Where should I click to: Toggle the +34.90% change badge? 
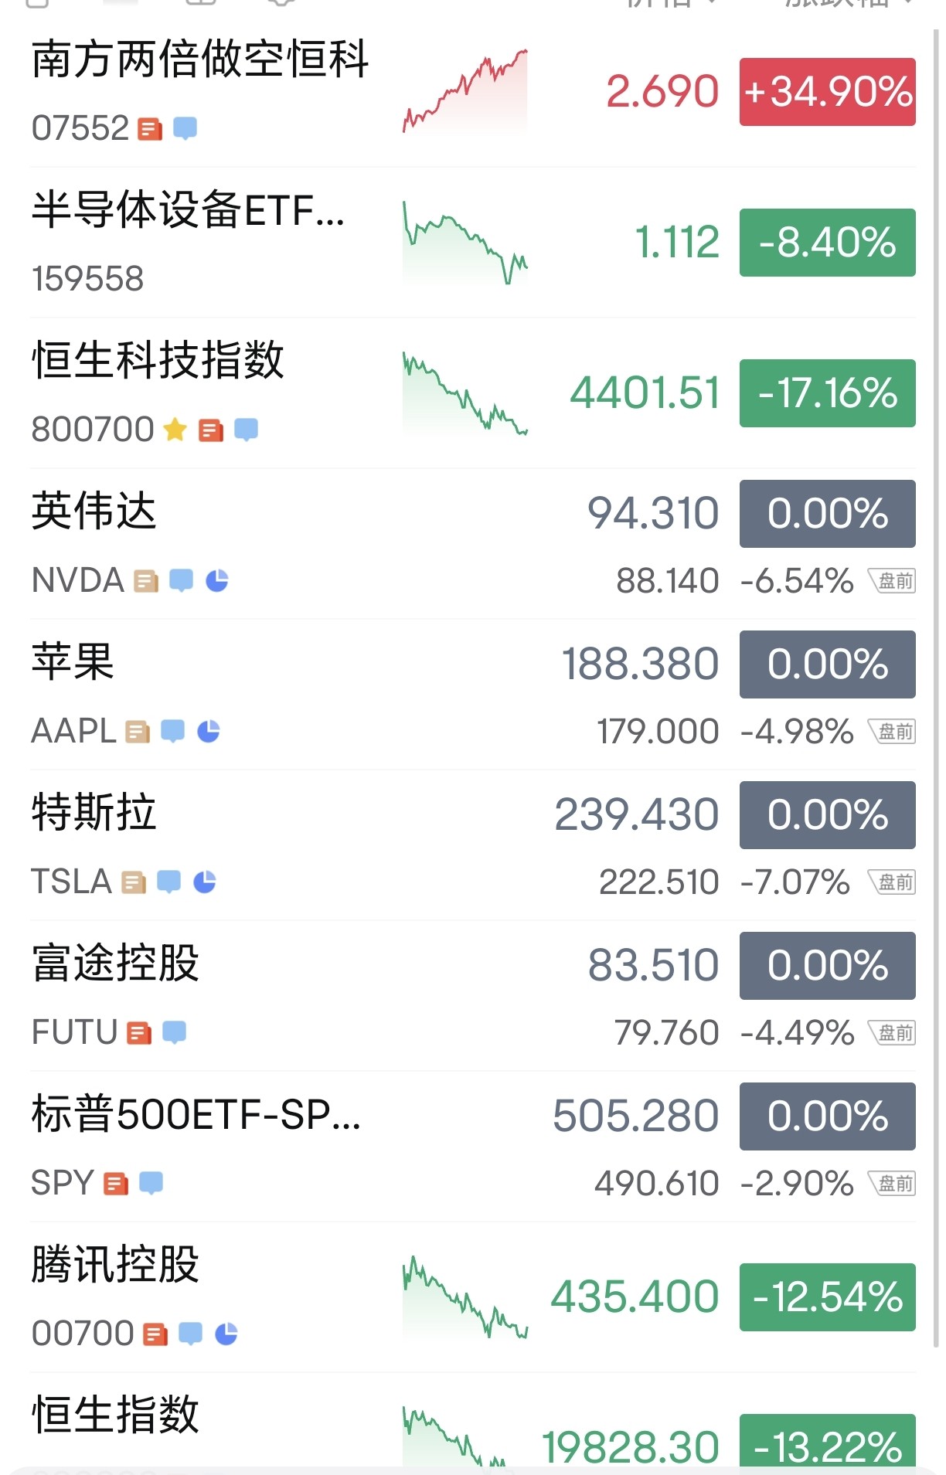coord(827,92)
